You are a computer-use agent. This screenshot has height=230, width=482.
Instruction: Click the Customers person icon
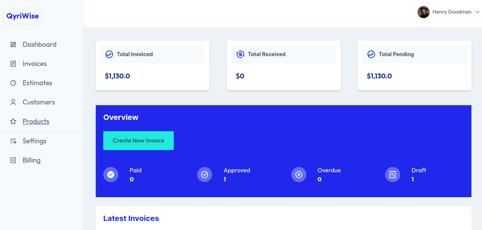point(13,102)
